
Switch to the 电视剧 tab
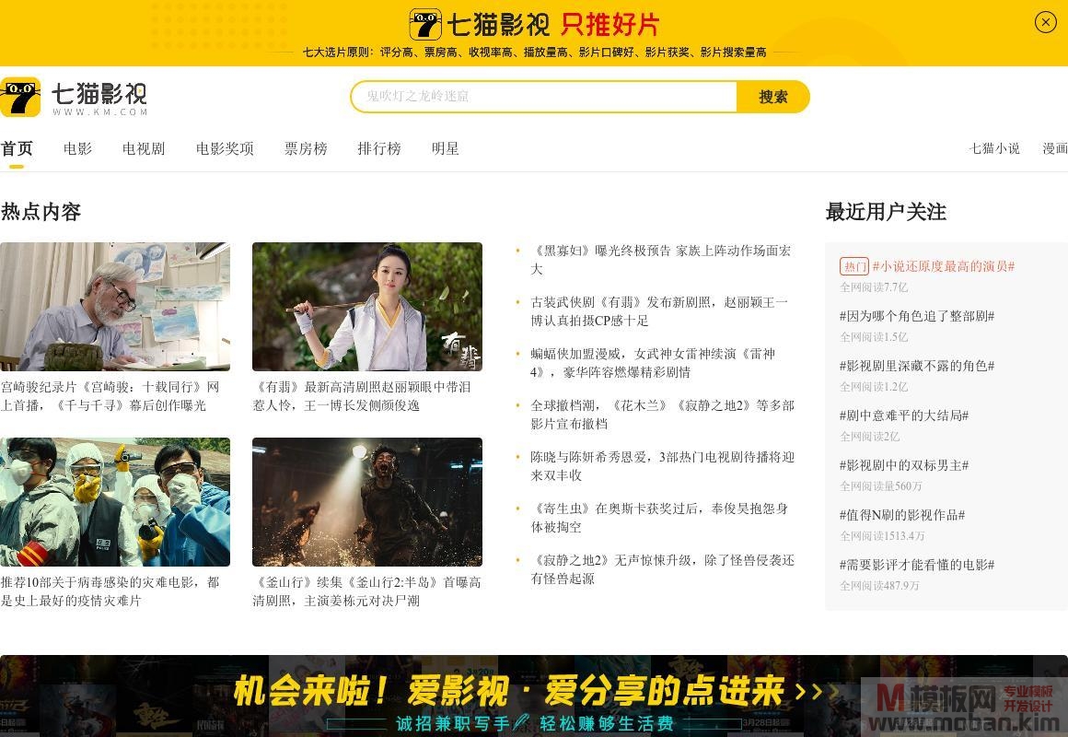144,148
